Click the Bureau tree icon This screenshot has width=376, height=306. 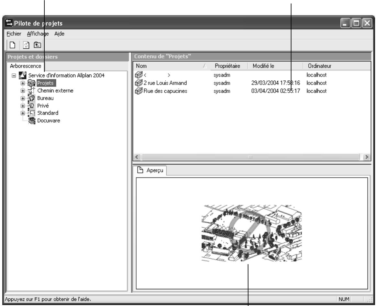(31, 98)
